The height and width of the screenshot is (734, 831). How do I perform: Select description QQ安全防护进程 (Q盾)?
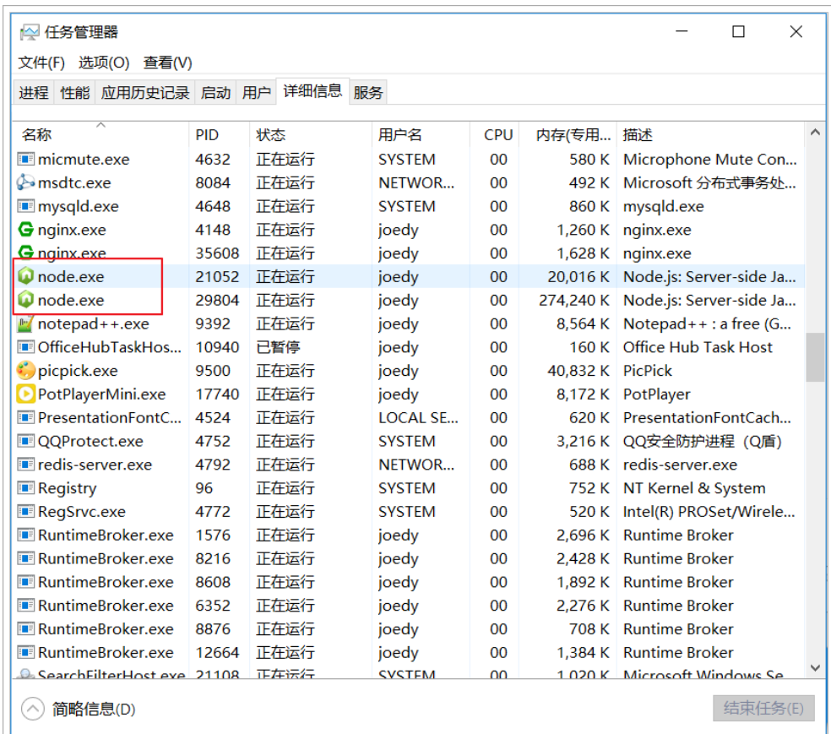[x=703, y=441]
